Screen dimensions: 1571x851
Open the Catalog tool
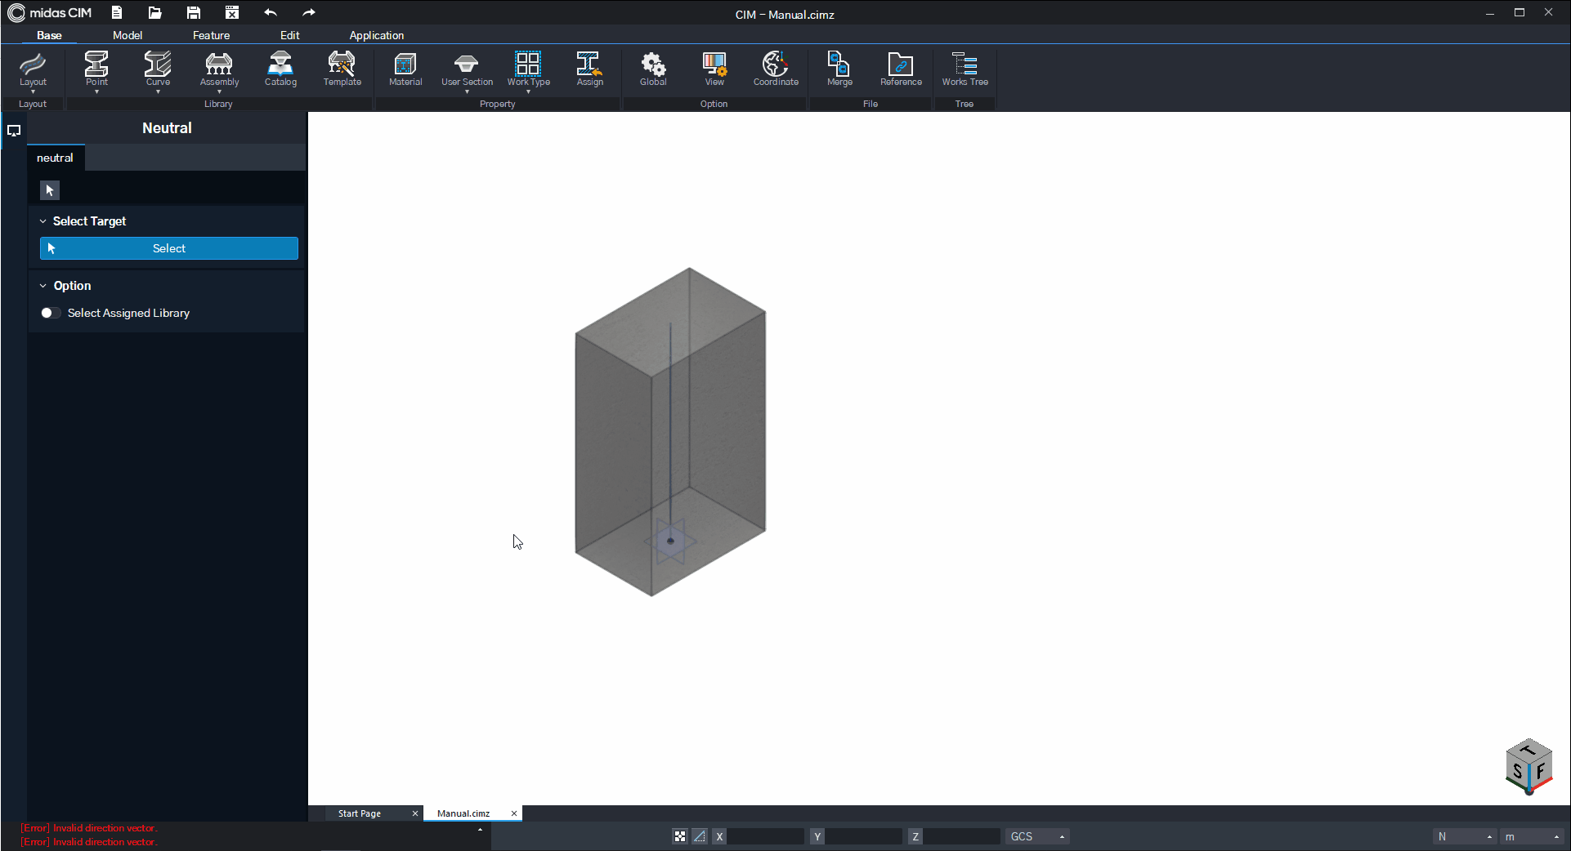click(x=280, y=69)
